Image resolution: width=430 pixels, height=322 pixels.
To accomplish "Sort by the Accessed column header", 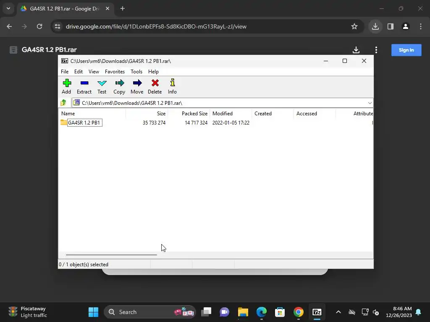I will (315, 113).
